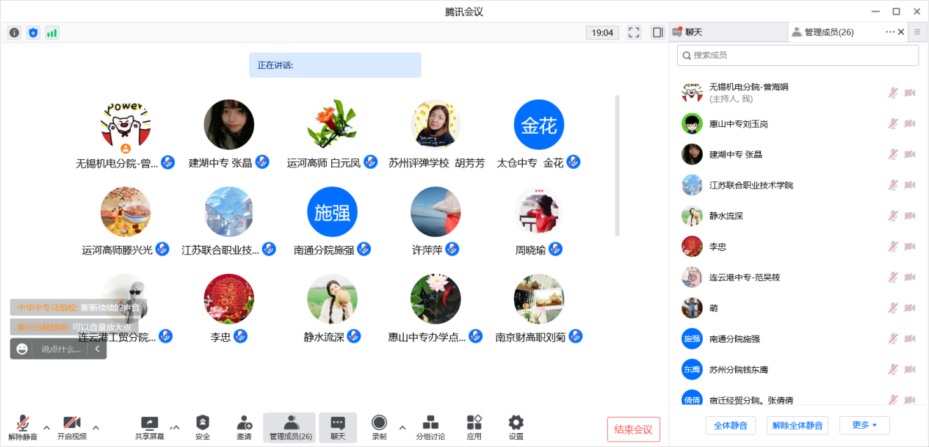Select 南通分院施强 in member list
The image size is (929, 447).
(798, 339)
